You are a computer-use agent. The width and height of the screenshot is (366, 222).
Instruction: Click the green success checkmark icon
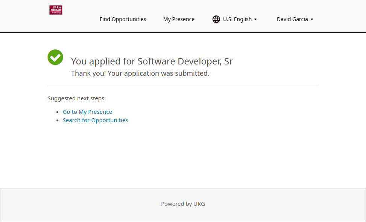tap(55, 57)
